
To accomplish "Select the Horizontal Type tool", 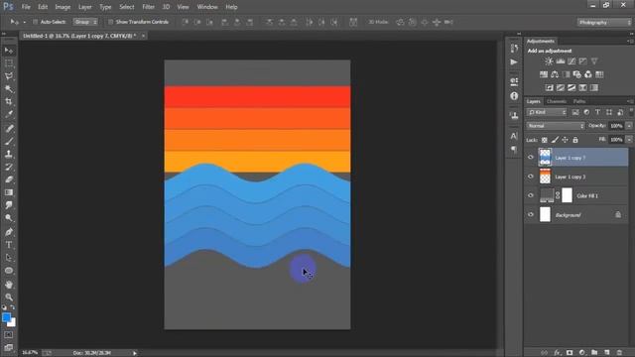I will [x=9, y=245].
